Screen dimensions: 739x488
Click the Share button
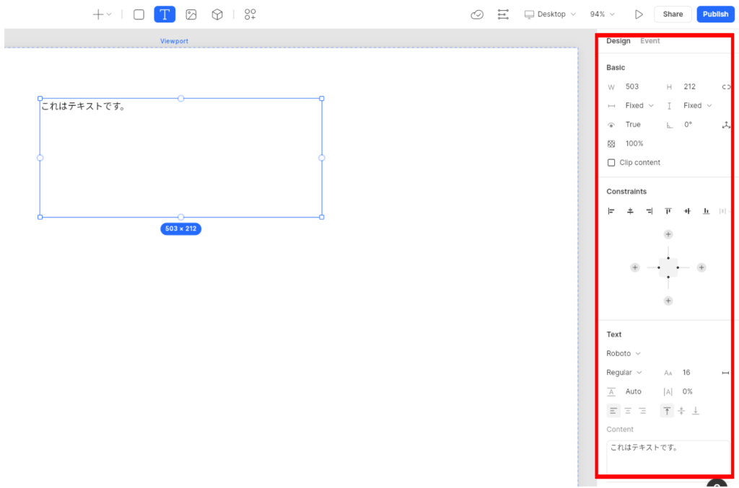coord(673,14)
